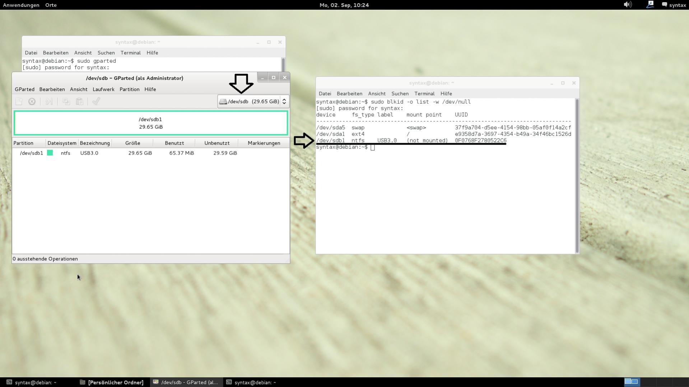Image resolution: width=689 pixels, height=387 pixels.
Task: Open GParted's Ansicht menu
Action: [79, 89]
